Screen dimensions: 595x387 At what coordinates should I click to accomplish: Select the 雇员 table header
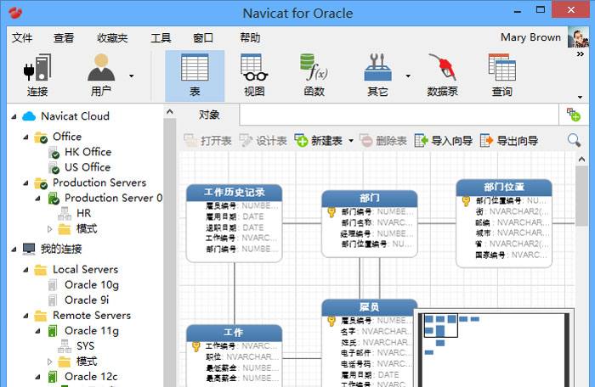(369, 307)
